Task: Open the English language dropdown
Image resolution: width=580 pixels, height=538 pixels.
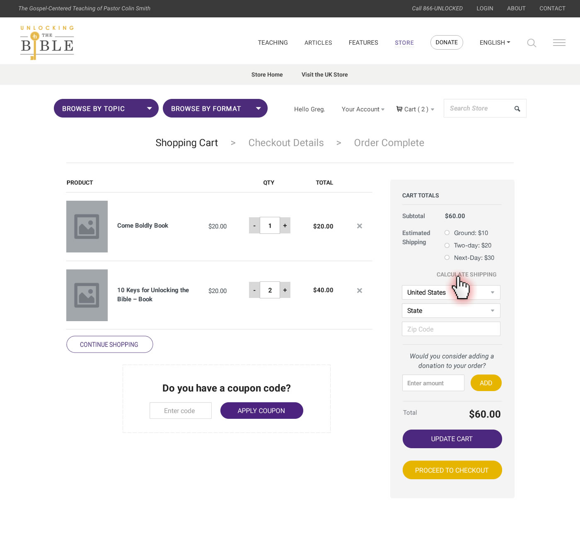Action: tap(495, 43)
